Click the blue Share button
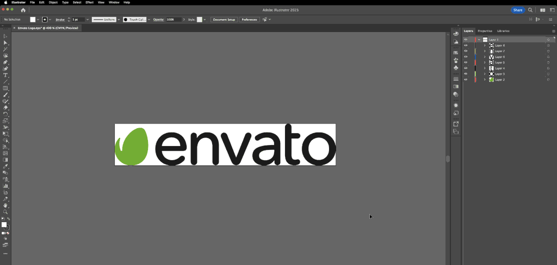Viewport: 557px width, 265px height. point(518,10)
